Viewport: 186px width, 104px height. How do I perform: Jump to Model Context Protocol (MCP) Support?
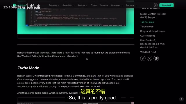coord(153,16)
